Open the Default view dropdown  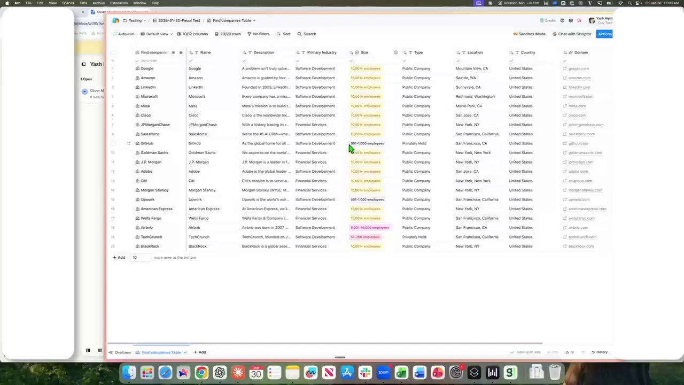(x=157, y=34)
